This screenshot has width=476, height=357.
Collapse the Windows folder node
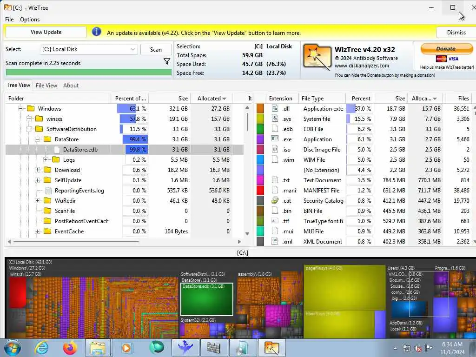pos(20,108)
